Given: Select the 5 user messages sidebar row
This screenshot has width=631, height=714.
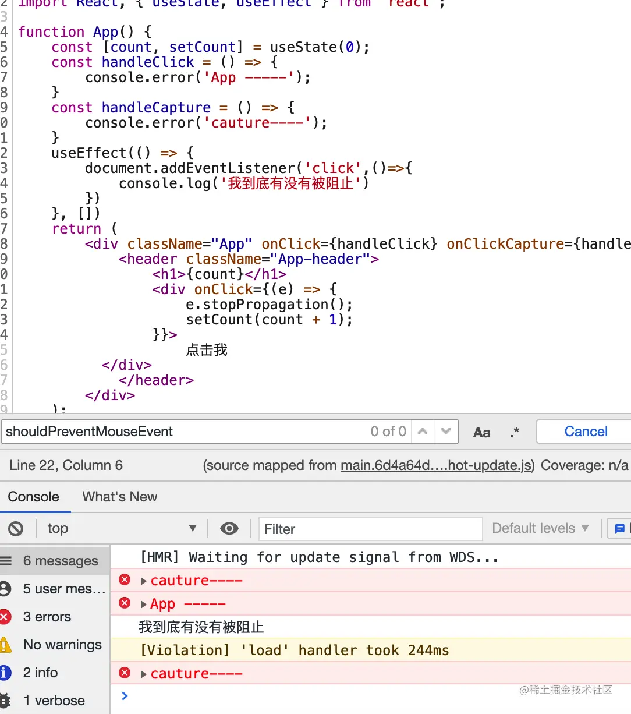Looking at the screenshot, I should [55, 589].
